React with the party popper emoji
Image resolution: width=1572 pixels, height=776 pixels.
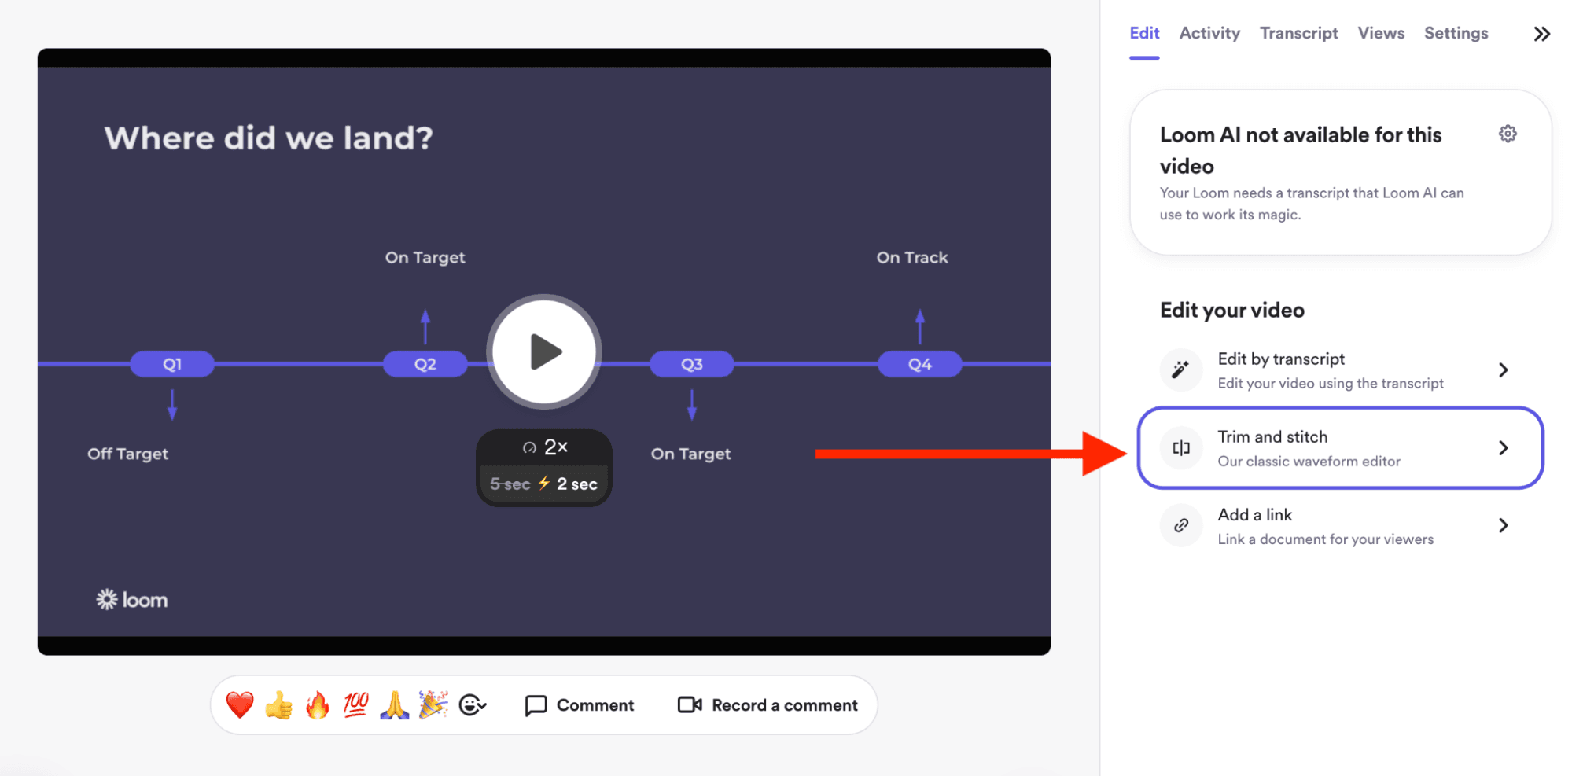tap(433, 705)
